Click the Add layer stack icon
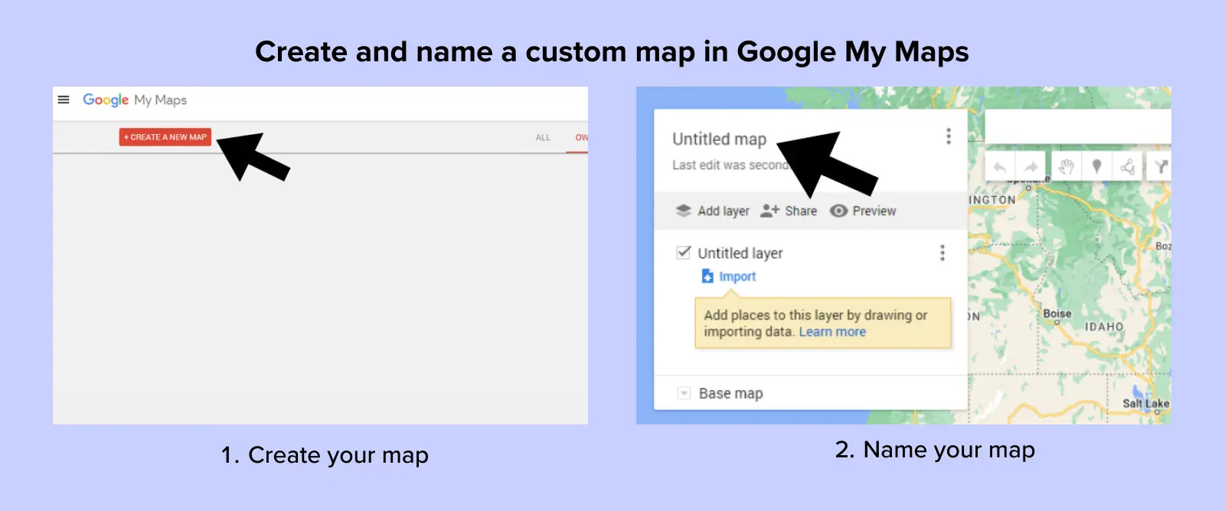 pos(684,211)
